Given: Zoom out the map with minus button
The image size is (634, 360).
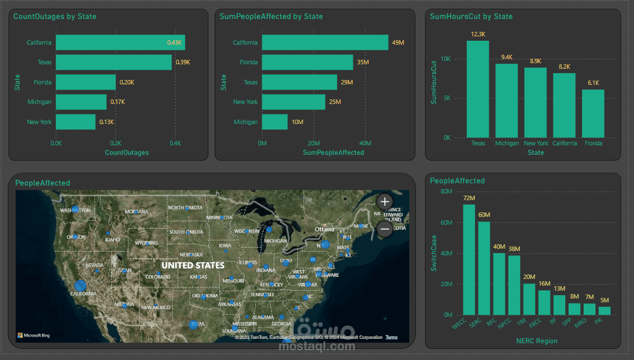Looking at the screenshot, I should tap(385, 229).
